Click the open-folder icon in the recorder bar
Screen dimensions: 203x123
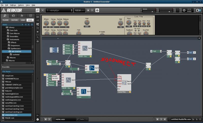[193, 119]
